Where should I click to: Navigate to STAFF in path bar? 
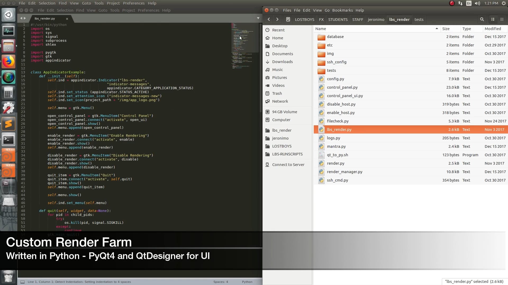click(358, 20)
